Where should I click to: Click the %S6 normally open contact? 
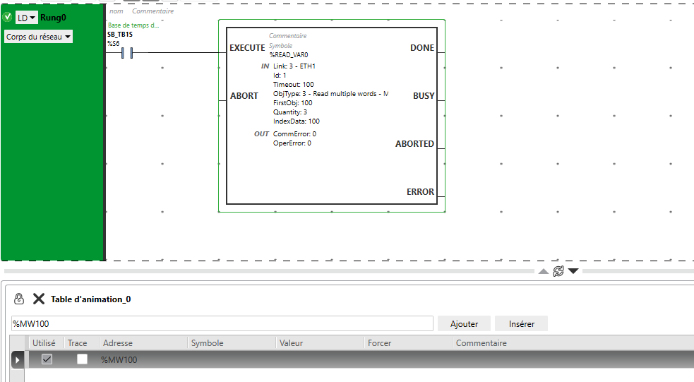click(x=127, y=53)
